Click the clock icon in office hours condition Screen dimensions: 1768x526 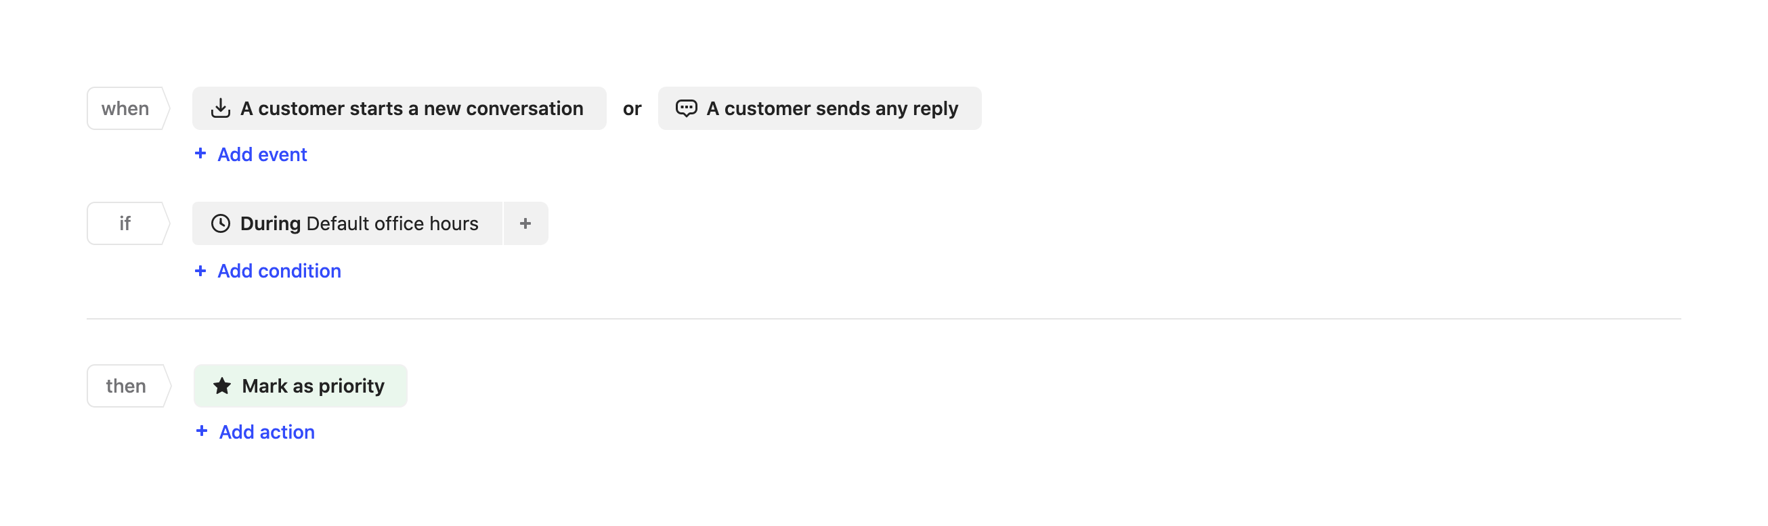[220, 223]
